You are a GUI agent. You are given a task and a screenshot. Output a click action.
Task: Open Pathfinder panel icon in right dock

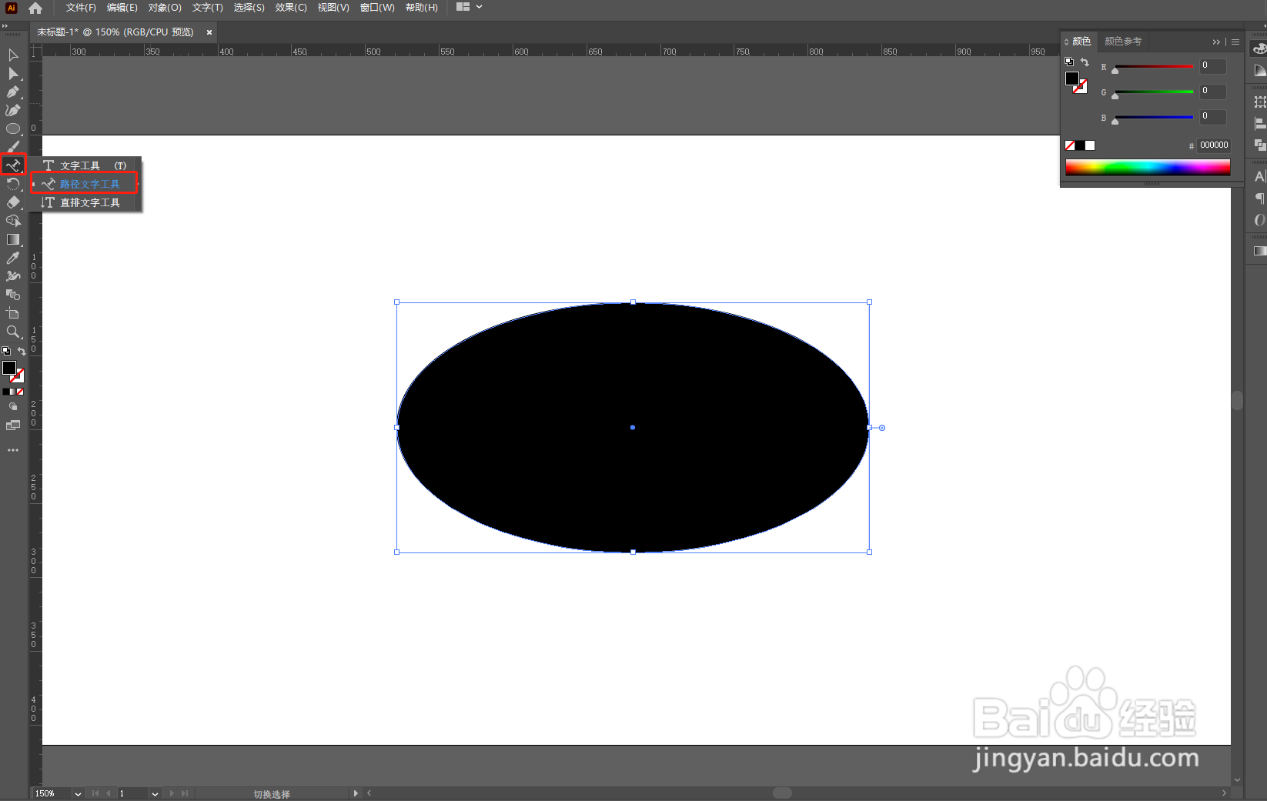[1259, 144]
